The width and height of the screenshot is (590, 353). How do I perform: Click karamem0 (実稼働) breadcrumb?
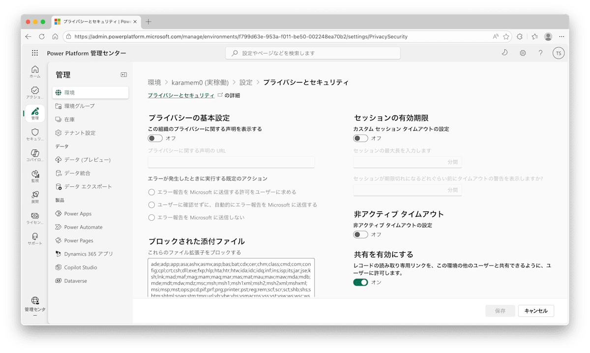(200, 82)
